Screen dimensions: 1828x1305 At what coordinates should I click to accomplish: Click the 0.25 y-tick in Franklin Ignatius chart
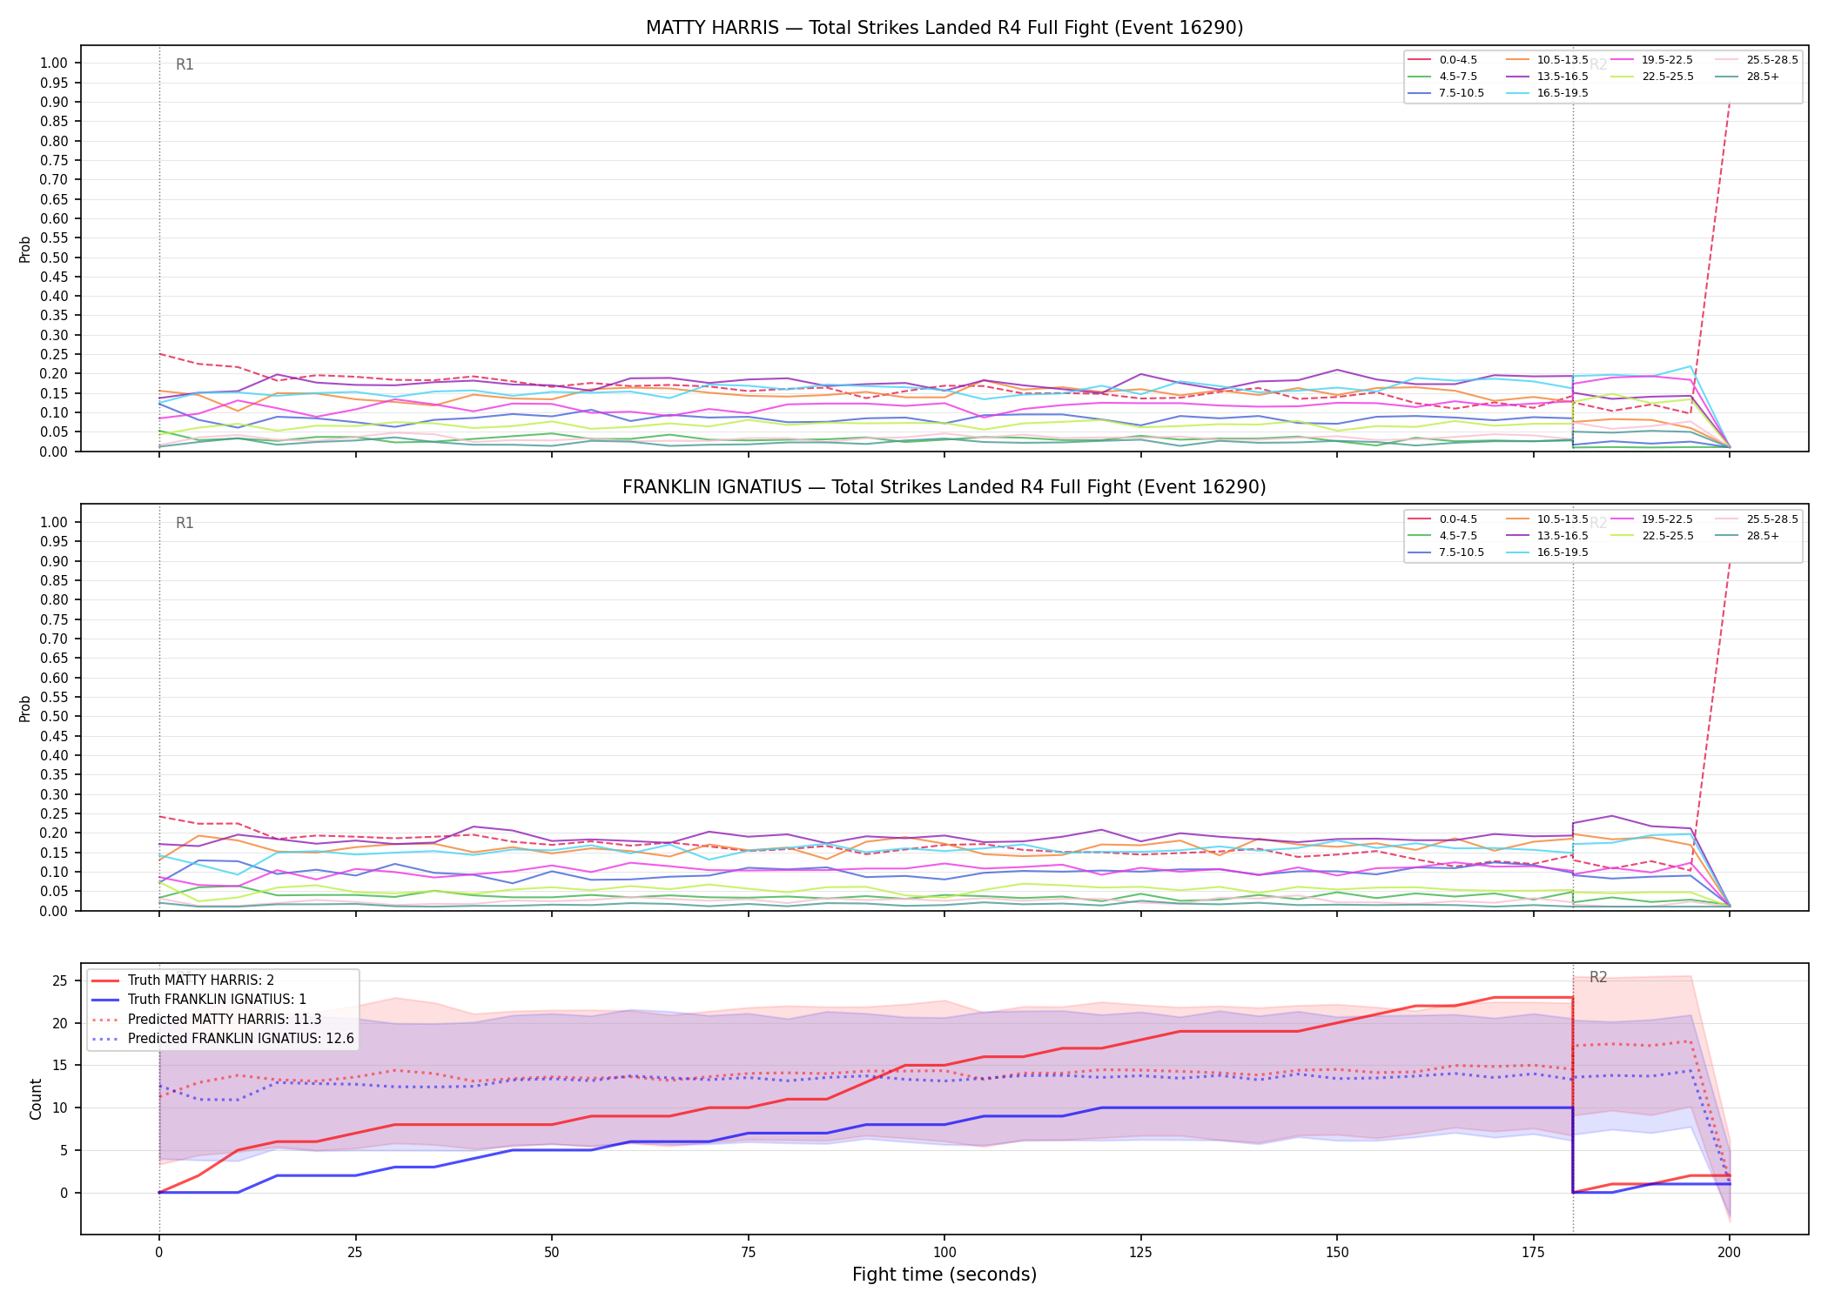(54, 813)
